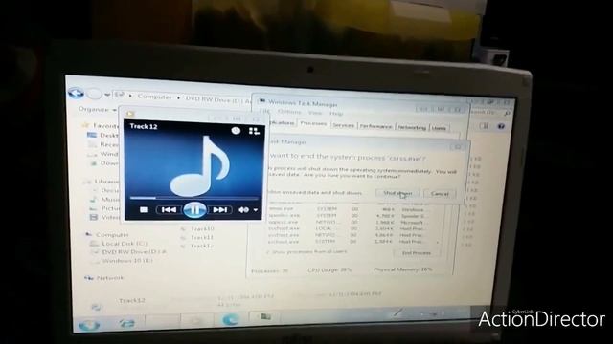The width and height of the screenshot is (613, 344).
Task: Open the blue media taskbar icon
Action: [230, 320]
